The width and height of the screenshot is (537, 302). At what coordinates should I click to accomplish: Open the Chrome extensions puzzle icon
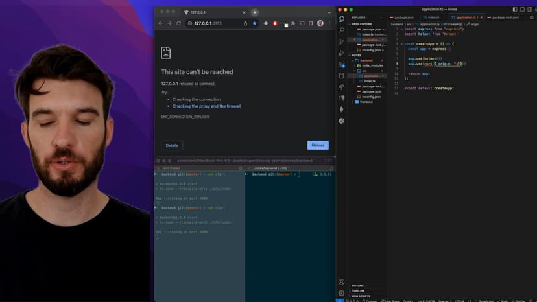click(x=293, y=23)
